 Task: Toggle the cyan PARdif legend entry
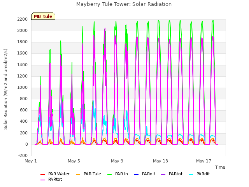(199, 174)
